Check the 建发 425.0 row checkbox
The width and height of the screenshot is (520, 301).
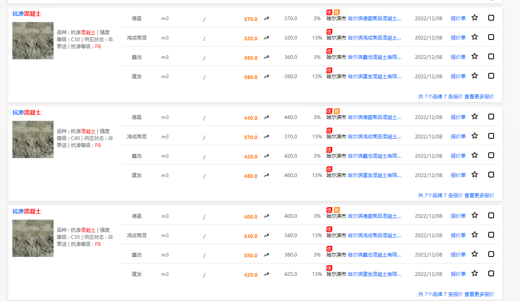(491, 273)
